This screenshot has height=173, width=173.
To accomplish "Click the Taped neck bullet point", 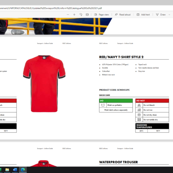I will tap(142, 64).
